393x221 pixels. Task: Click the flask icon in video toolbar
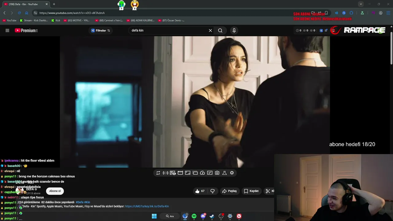[x=224, y=173]
